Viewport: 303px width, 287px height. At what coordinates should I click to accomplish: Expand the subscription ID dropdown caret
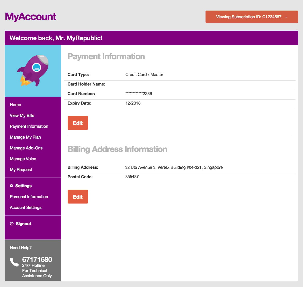click(286, 17)
